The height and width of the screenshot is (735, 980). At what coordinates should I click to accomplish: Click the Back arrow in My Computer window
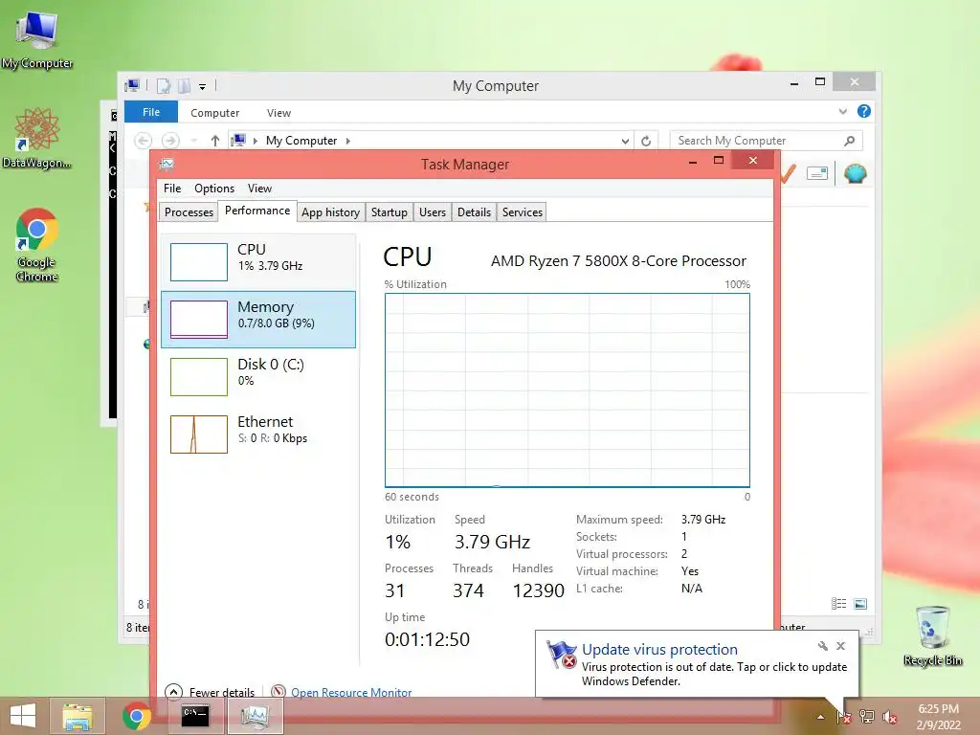144,141
